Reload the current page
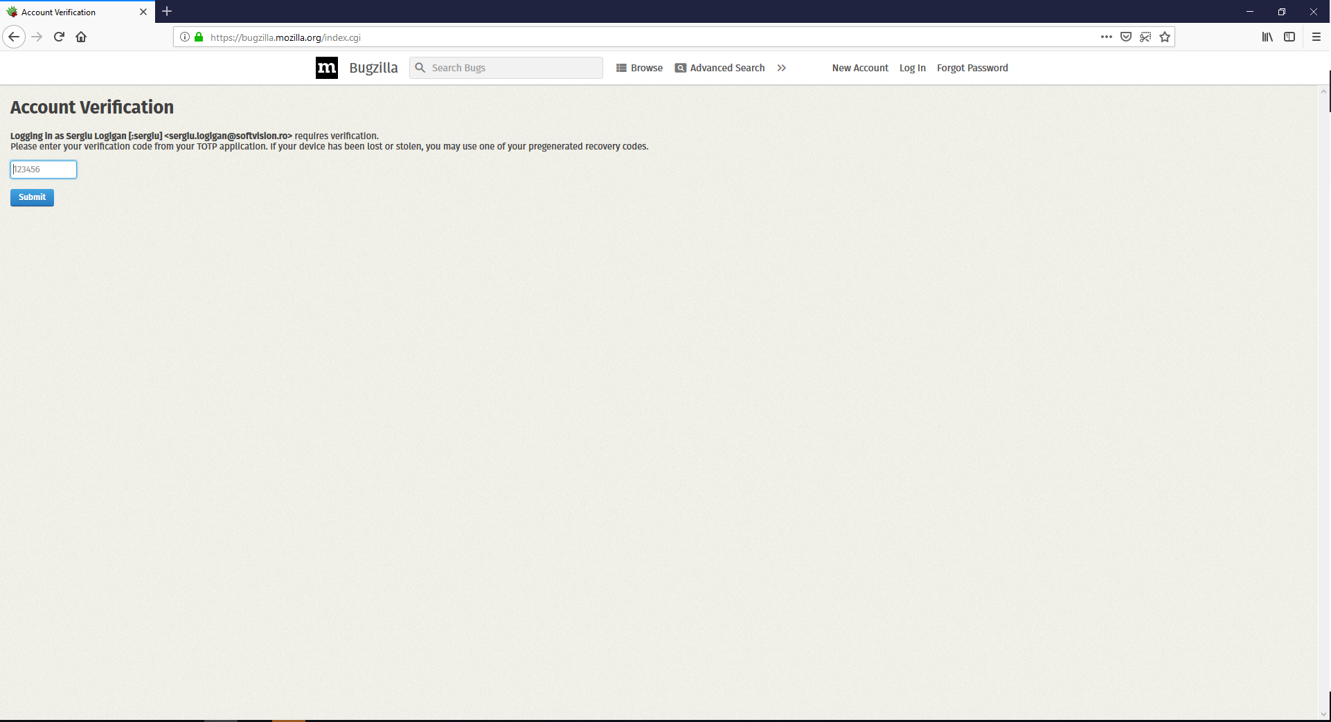This screenshot has height=722, width=1331. coord(58,37)
